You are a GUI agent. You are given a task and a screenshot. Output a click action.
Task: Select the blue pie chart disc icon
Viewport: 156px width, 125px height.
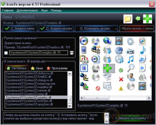tap(119, 50)
